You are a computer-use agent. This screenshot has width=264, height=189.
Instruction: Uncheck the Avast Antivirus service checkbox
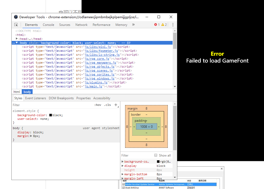point(124,188)
